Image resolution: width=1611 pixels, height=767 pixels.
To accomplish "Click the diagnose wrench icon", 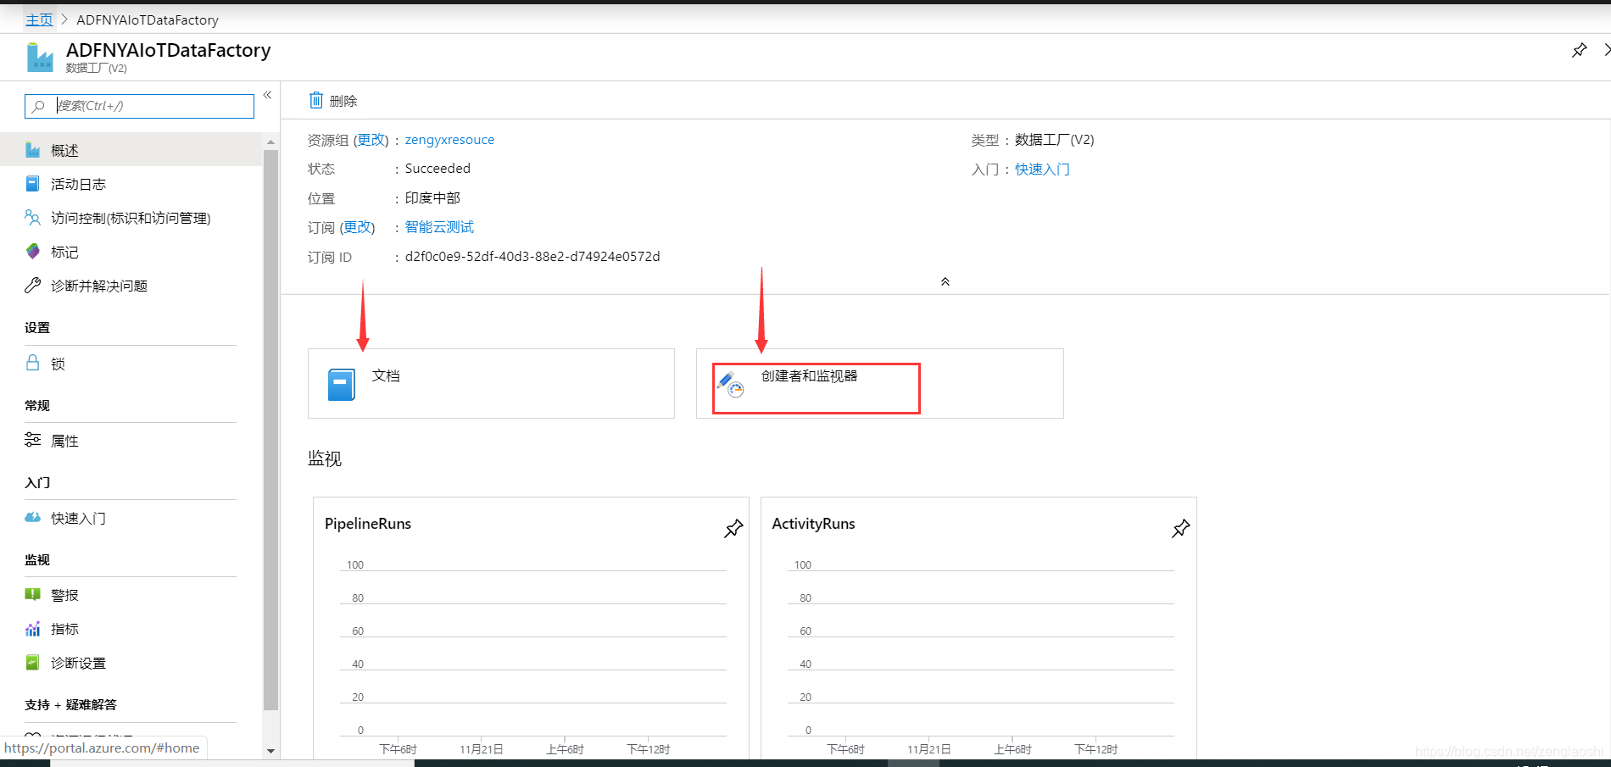I will [33, 286].
